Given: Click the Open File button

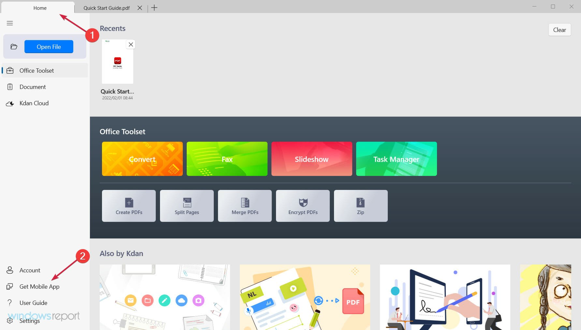Looking at the screenshot, I should (49, 47).
